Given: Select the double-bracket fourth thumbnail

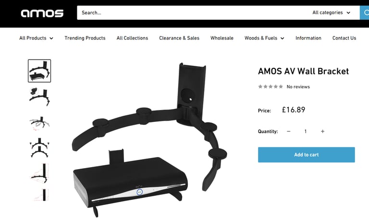Looking at the screenshot, I should point(39,148).
